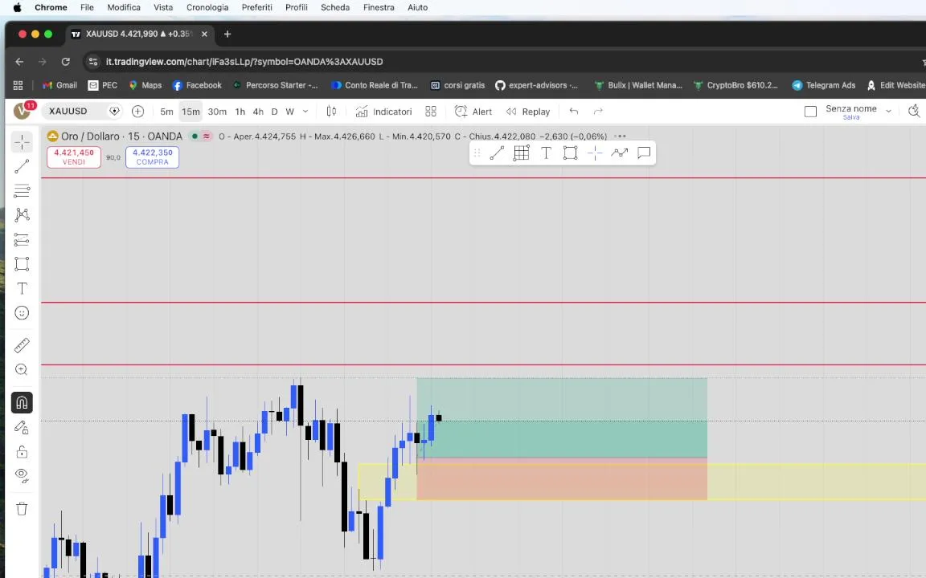Pick the rectangle tool in floating toolbar
Viewport: 926px width, 578px height.
570,153
